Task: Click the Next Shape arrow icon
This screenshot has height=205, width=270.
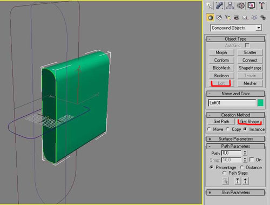Action: [246, 181]
